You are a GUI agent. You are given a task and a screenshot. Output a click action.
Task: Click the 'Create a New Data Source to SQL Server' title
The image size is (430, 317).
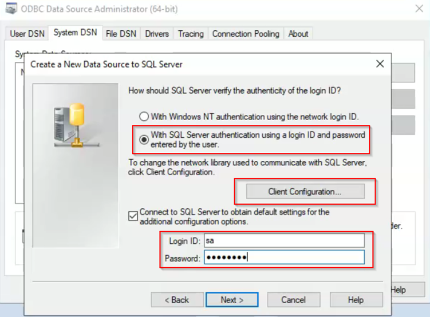[x=106, y=64]
